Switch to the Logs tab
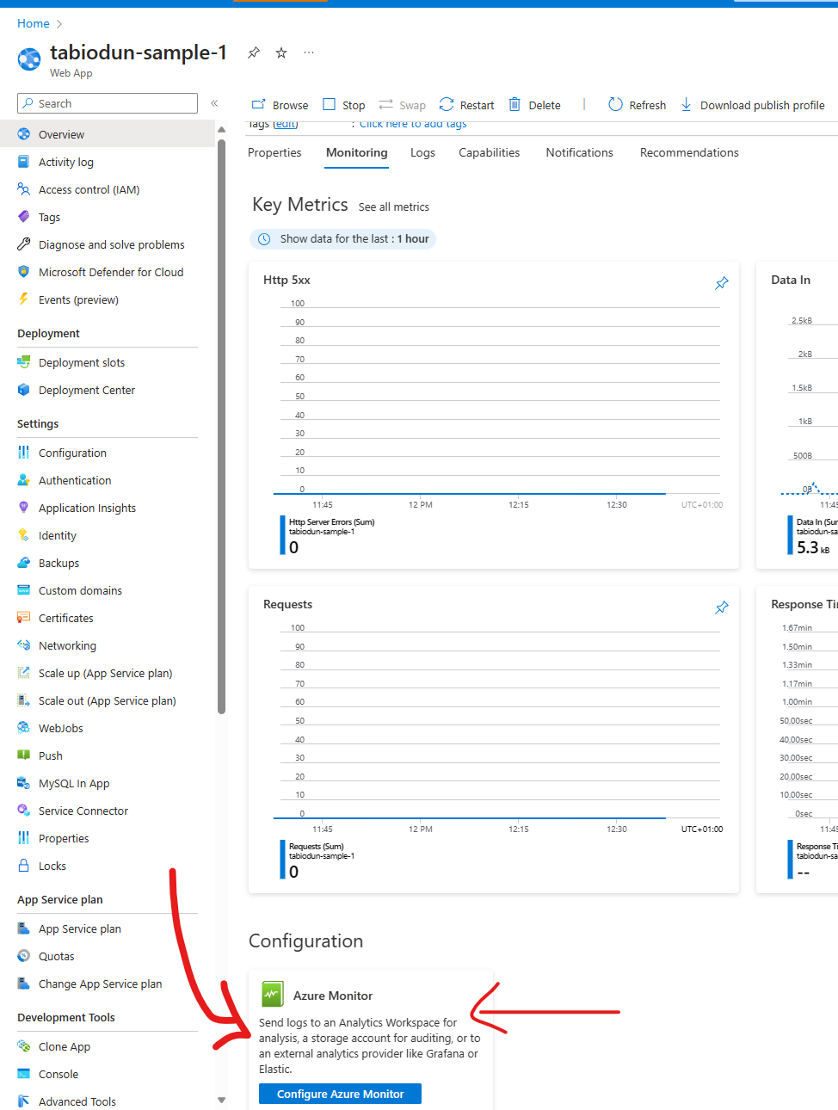838x1110 pixels. click(x=422, y=152)
